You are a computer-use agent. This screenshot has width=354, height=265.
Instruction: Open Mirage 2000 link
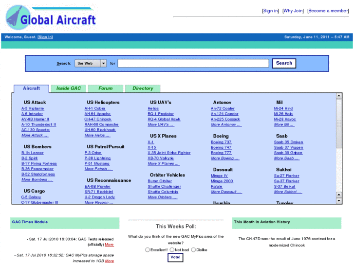[x=222, y=181]
